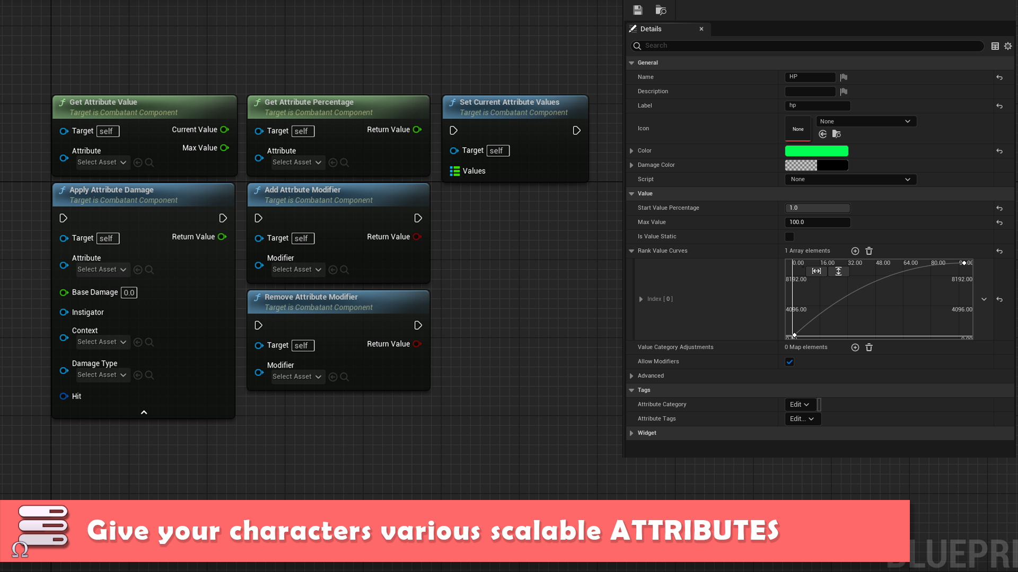The width and height of the screenshot is (1018, 572).
Task: Empty Value Category Adjustments map trash icon
Action: click(869, 347)
